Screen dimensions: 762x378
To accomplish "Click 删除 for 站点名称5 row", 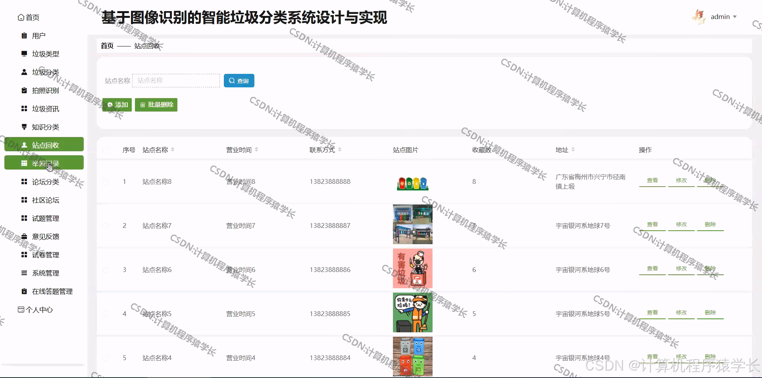I will (x=710, y=312).
